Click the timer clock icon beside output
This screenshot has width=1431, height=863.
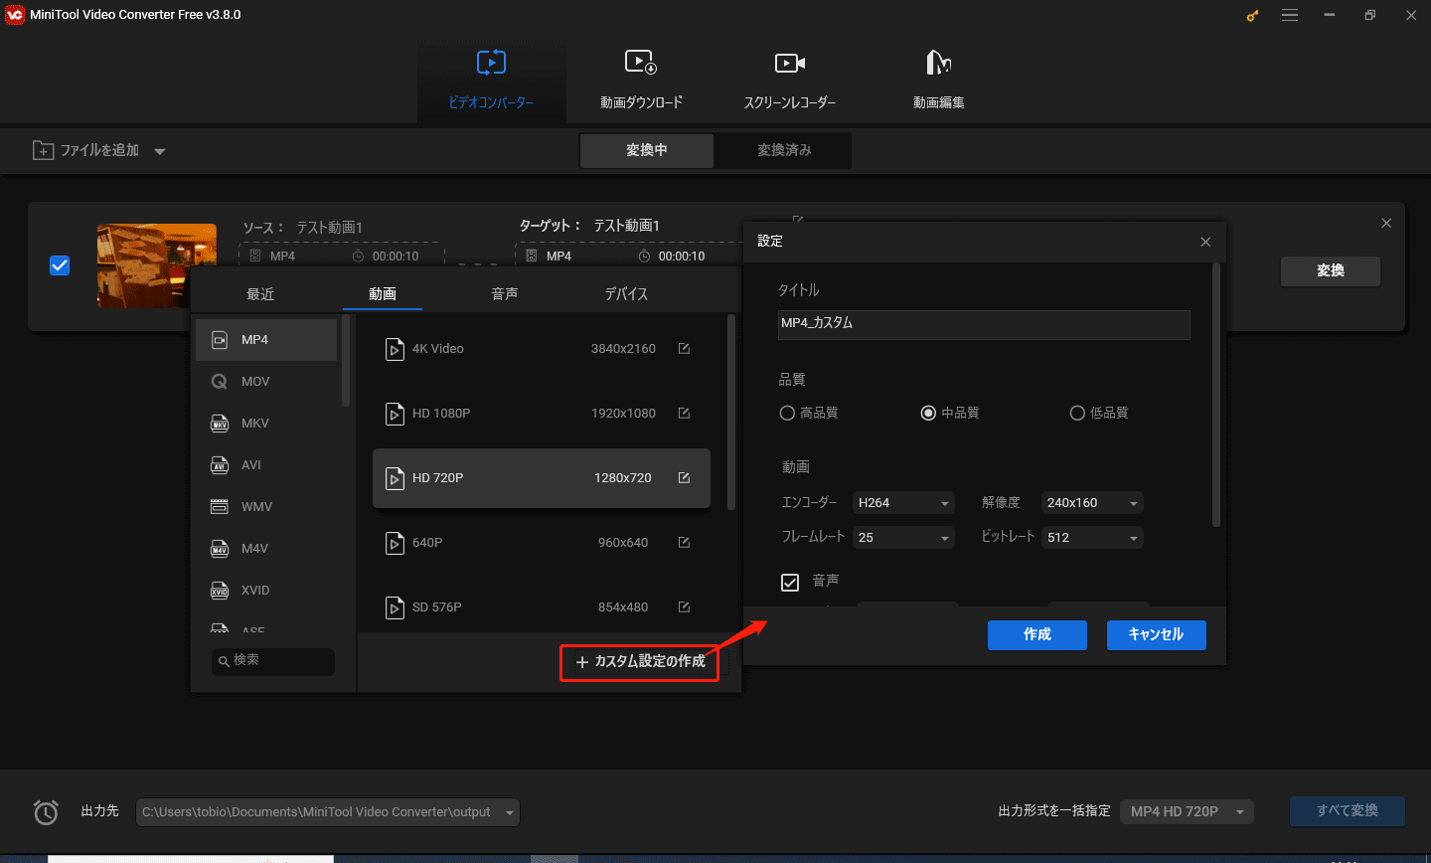pos(46,812)
